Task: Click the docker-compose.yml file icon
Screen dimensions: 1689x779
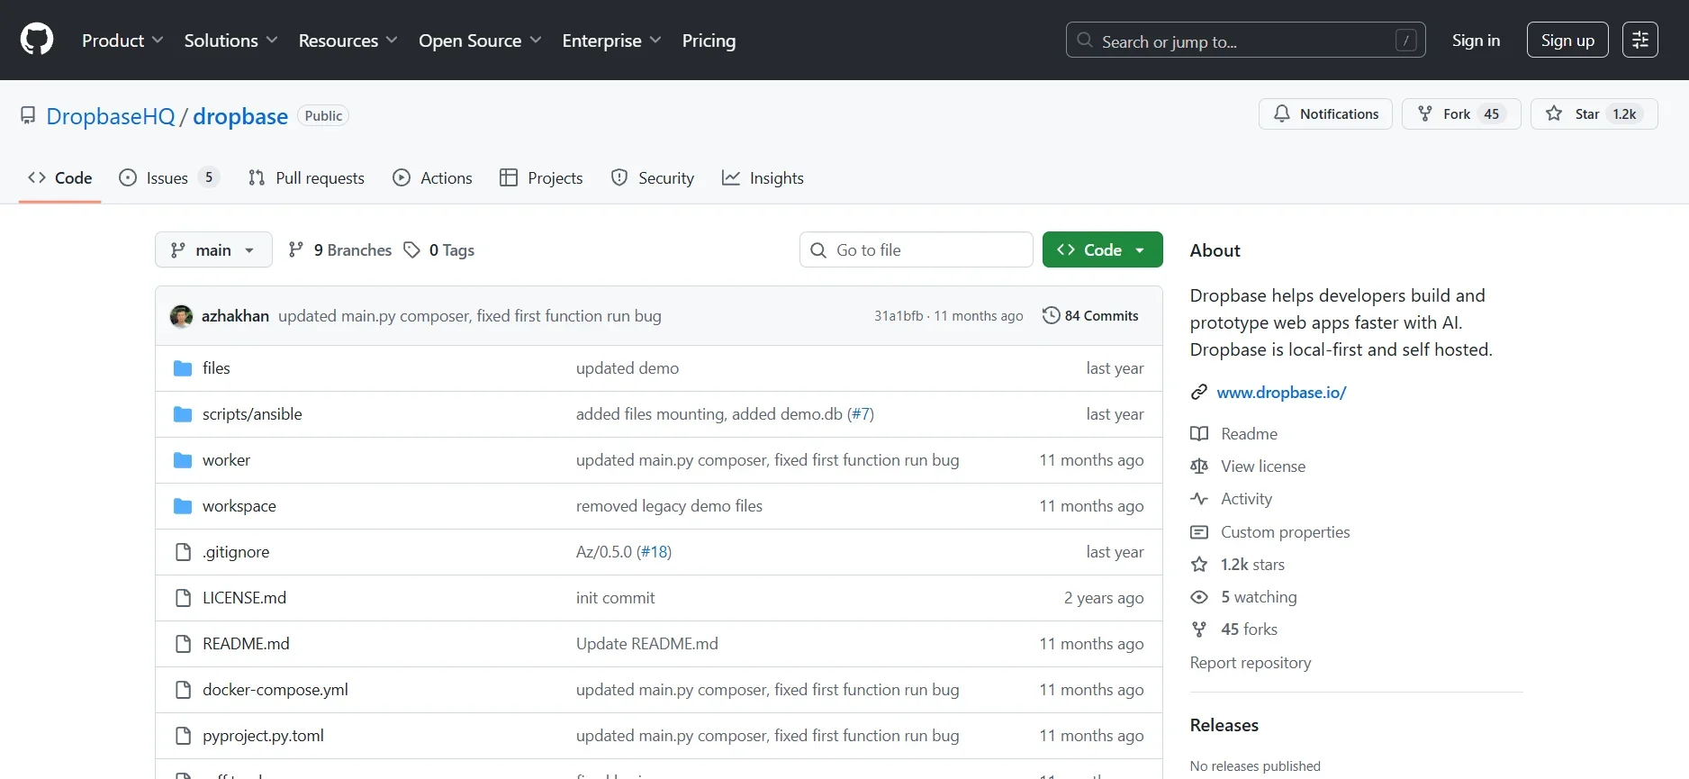Action: 183,690
